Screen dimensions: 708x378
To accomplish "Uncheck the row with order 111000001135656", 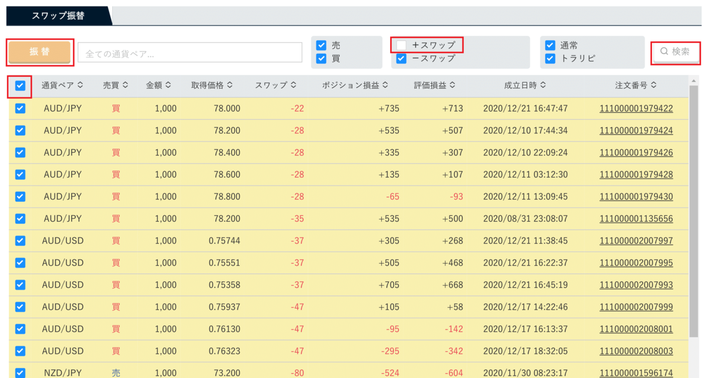I will (x=20, y=219).
